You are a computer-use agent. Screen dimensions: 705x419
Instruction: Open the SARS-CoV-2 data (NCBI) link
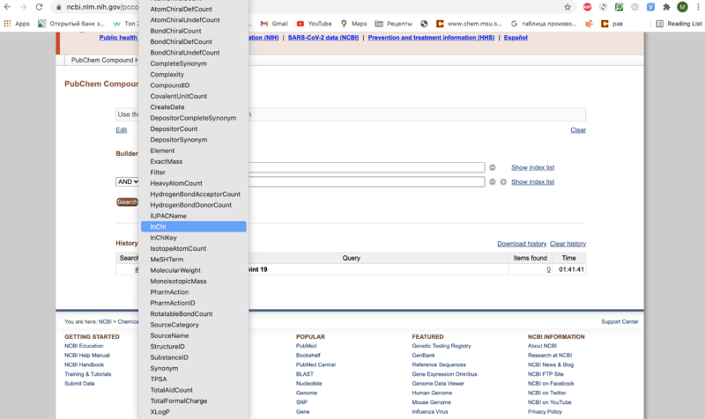click(x=323, y=38)
